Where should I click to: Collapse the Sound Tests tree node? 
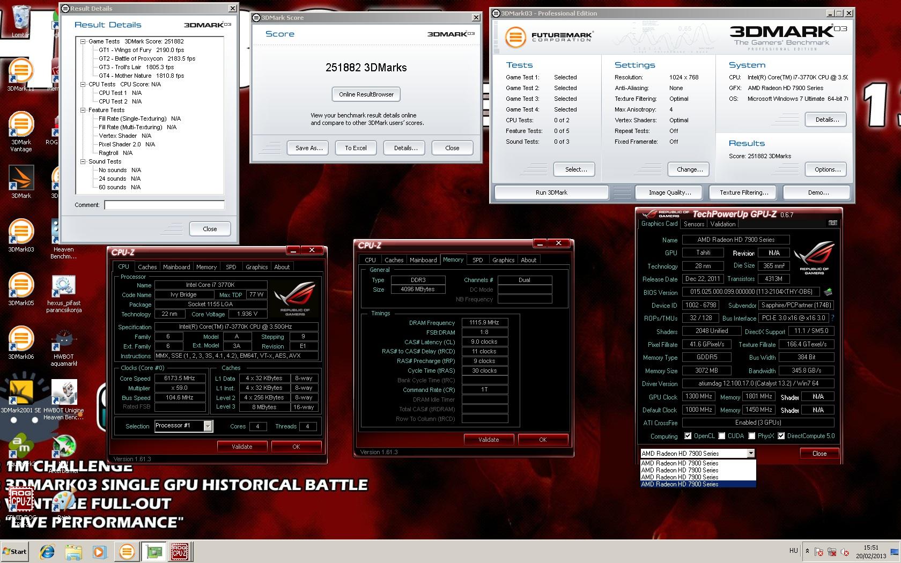point(83,161)
